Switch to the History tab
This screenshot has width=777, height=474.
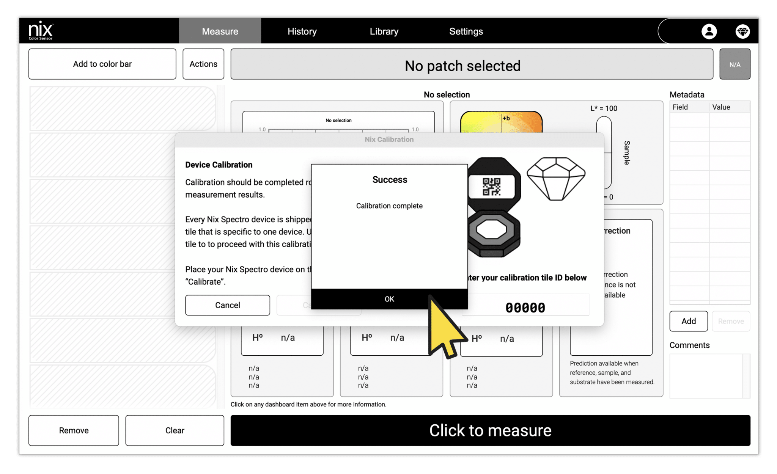tap(302, 31)
